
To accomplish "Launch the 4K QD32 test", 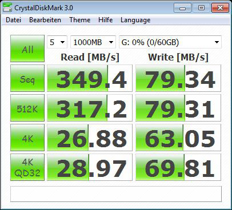I will pos(27,167).
